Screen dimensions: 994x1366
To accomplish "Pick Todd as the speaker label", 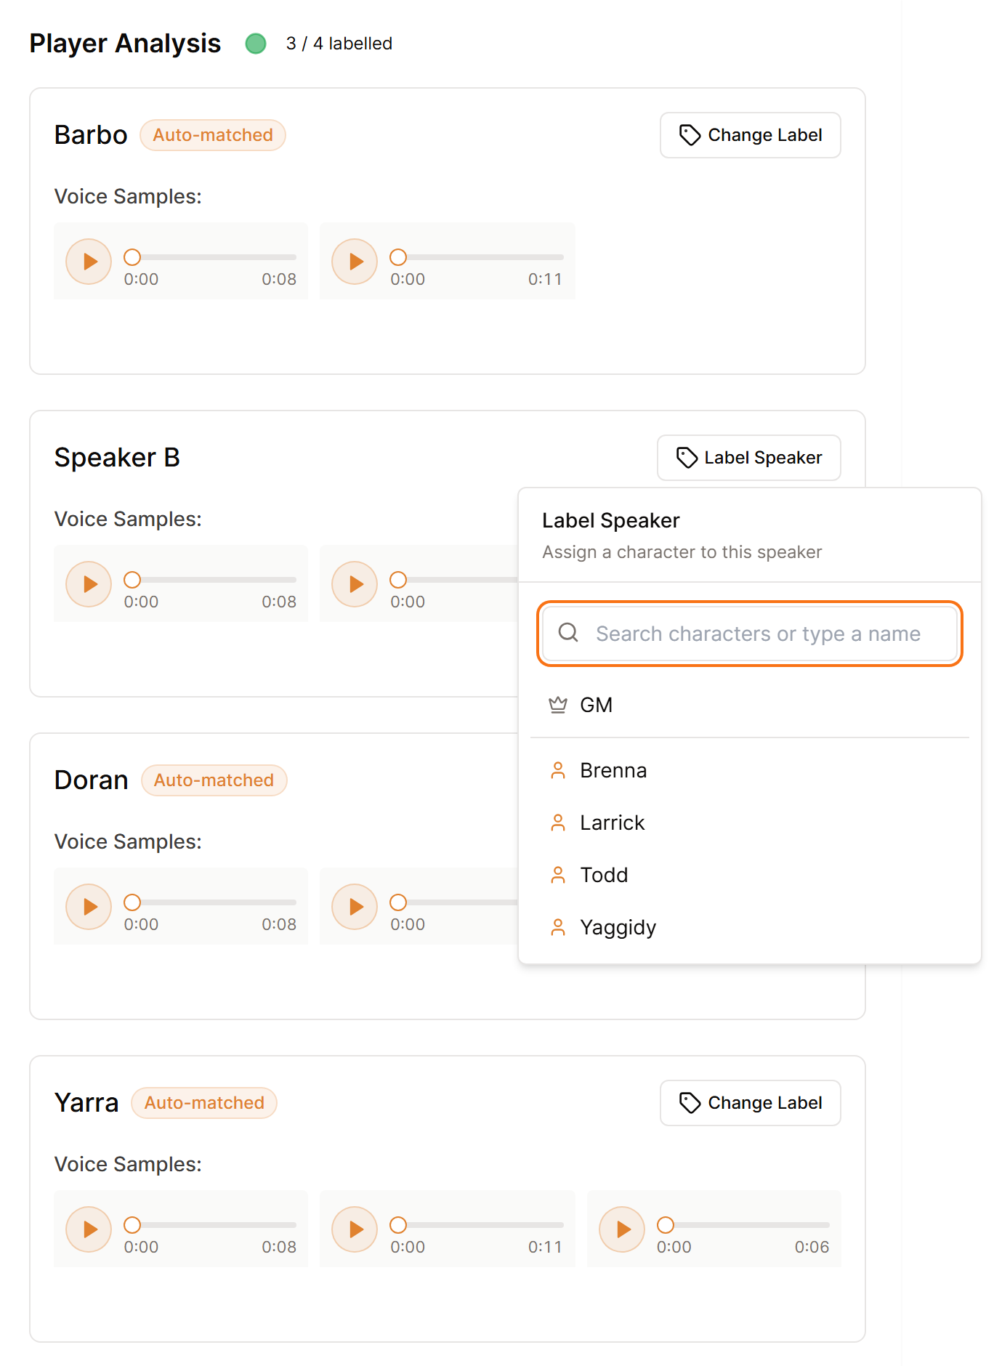I will [x=750, y=875].
